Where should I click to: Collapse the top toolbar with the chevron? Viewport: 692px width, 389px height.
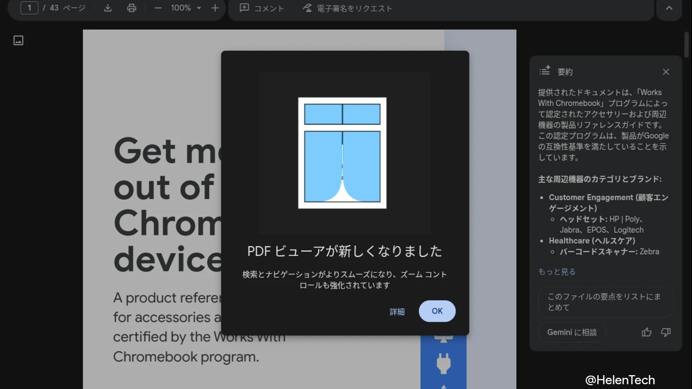click(669, 8)
